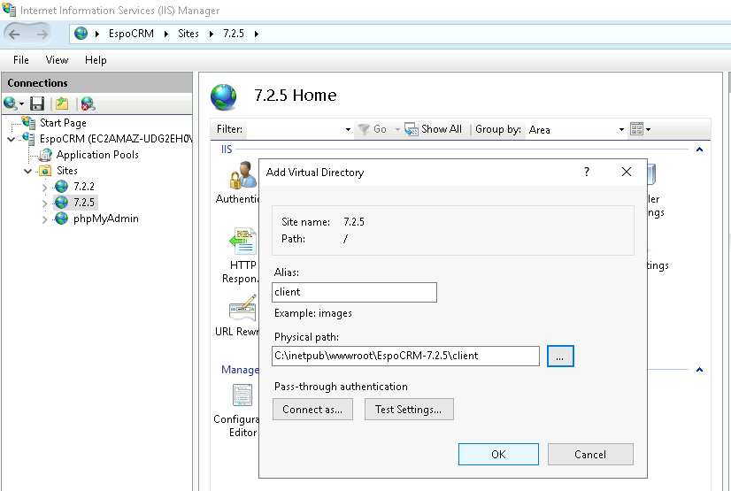The width and height of the screenshot is (731, 491).
Task: Click the Save Current Connections disk icon
Action: point(37,104)
